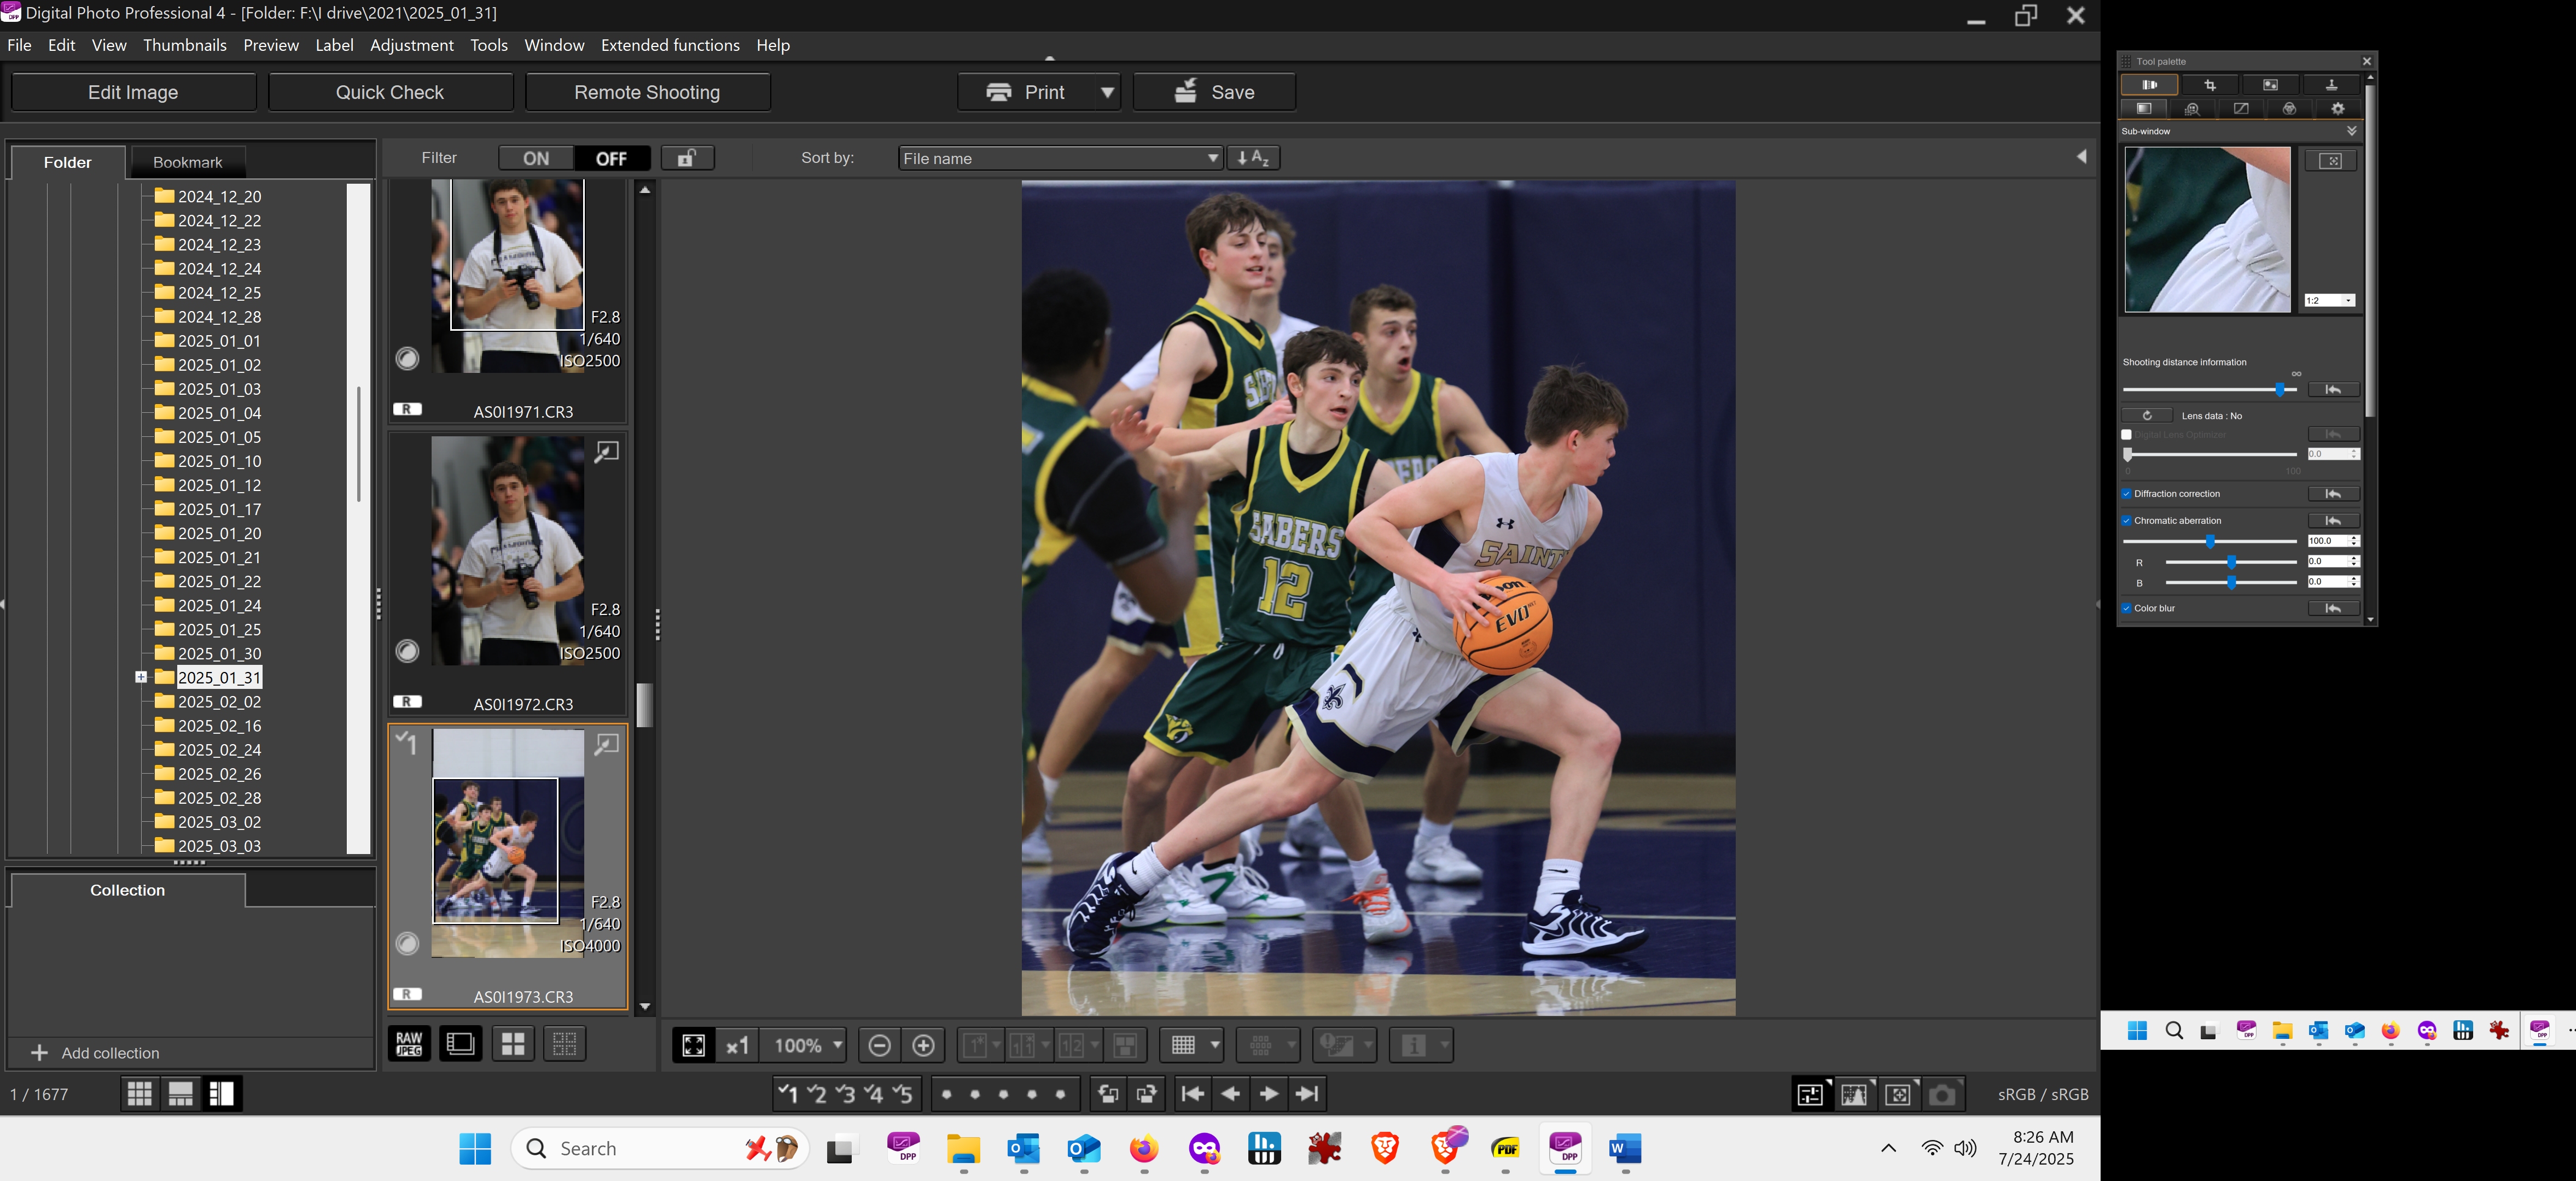Viewport: 2576px width, 1181px height.
Task: Open the Sort by File name dropdown
Action: tap(1059, 158)
